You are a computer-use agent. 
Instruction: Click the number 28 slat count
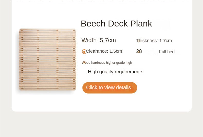(139, 51)
